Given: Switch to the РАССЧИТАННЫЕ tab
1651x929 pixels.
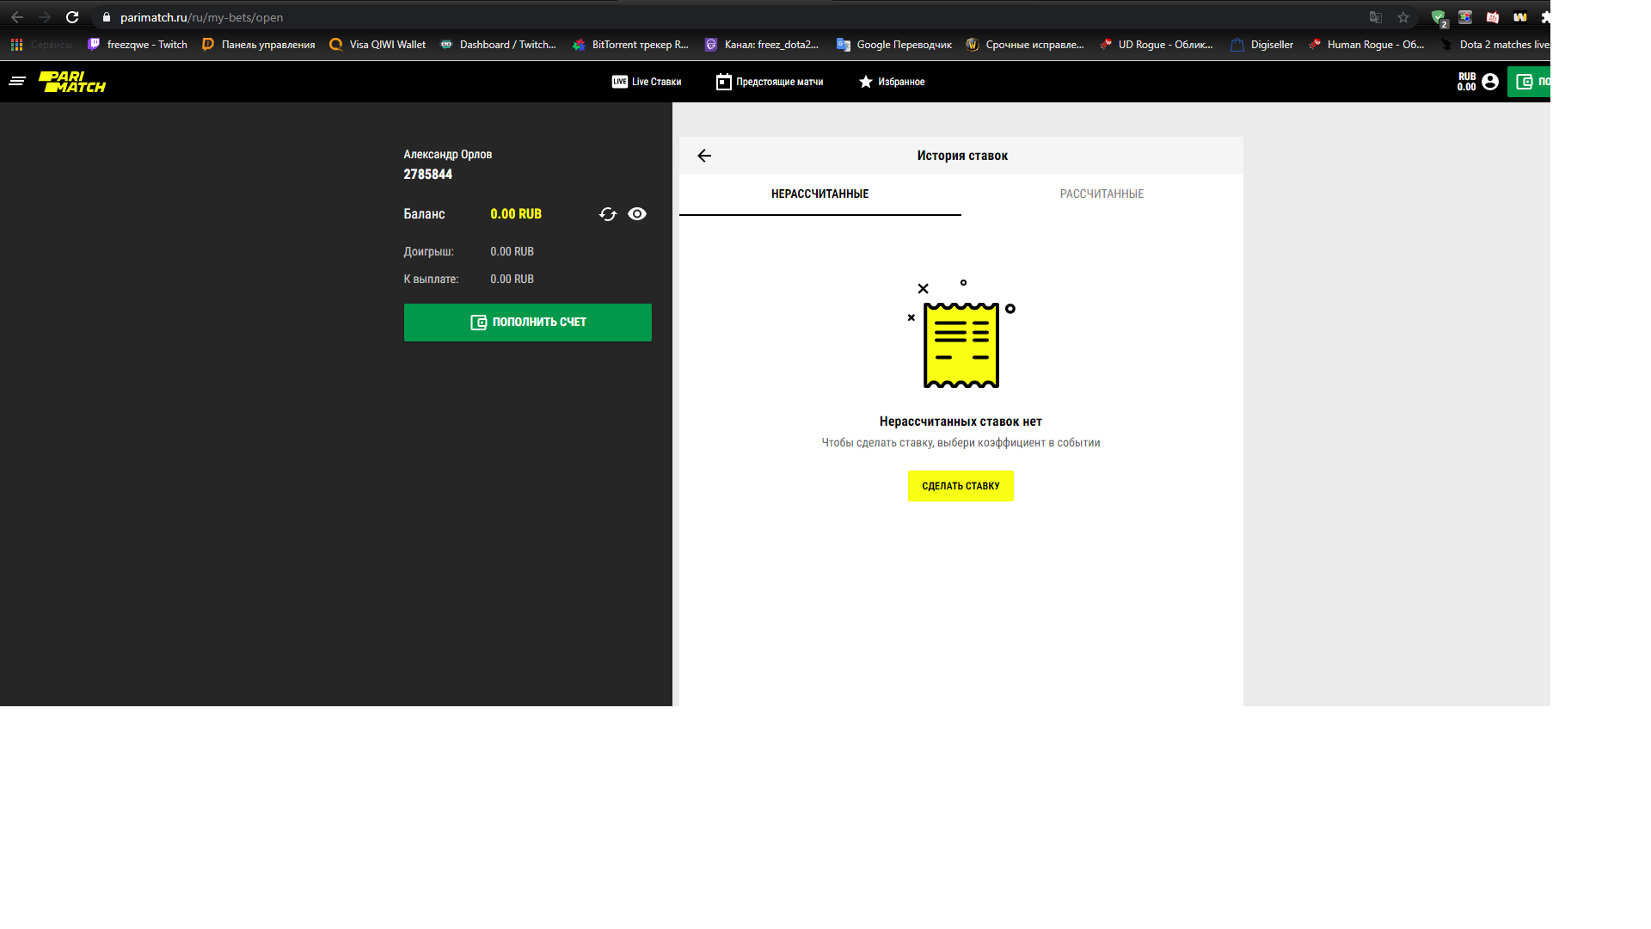Looking at the screenshot, I should (1102, 194).
